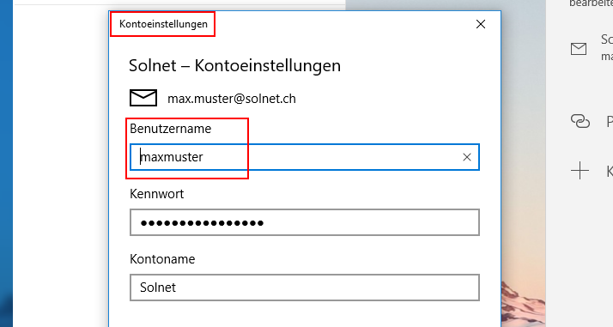
Task: Click the Kennwort label
Action: click(157, 194)
